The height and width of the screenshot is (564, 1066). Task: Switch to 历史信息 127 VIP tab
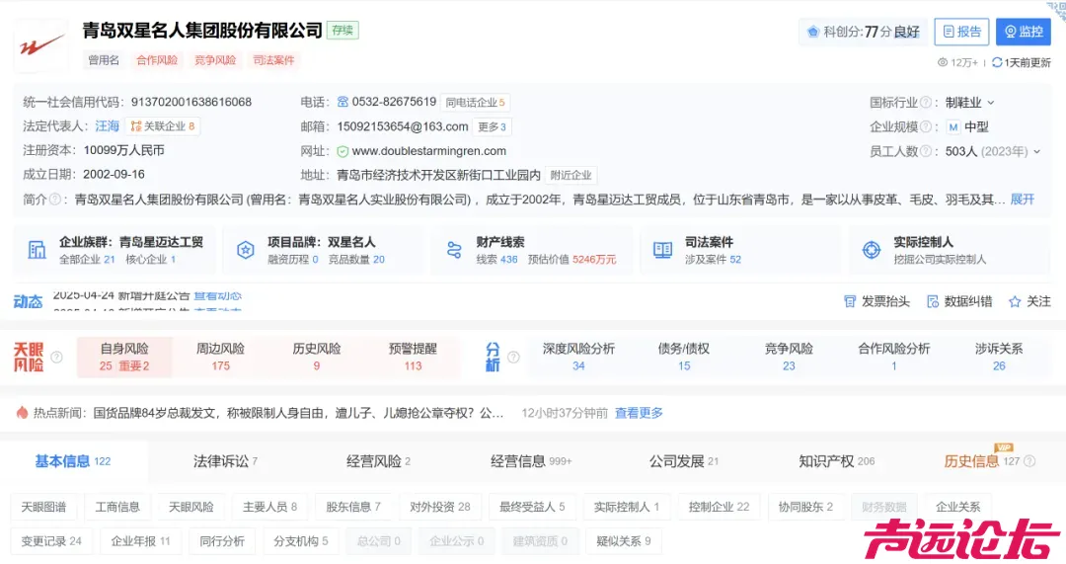pyautogui.click(x=982, y=461)
